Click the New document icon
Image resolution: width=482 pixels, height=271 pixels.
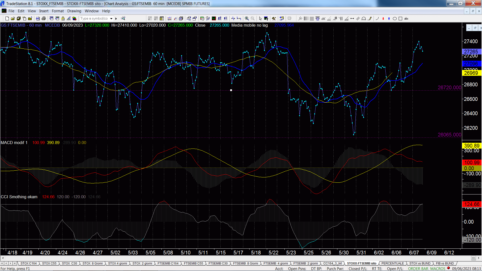click(7, 18)
